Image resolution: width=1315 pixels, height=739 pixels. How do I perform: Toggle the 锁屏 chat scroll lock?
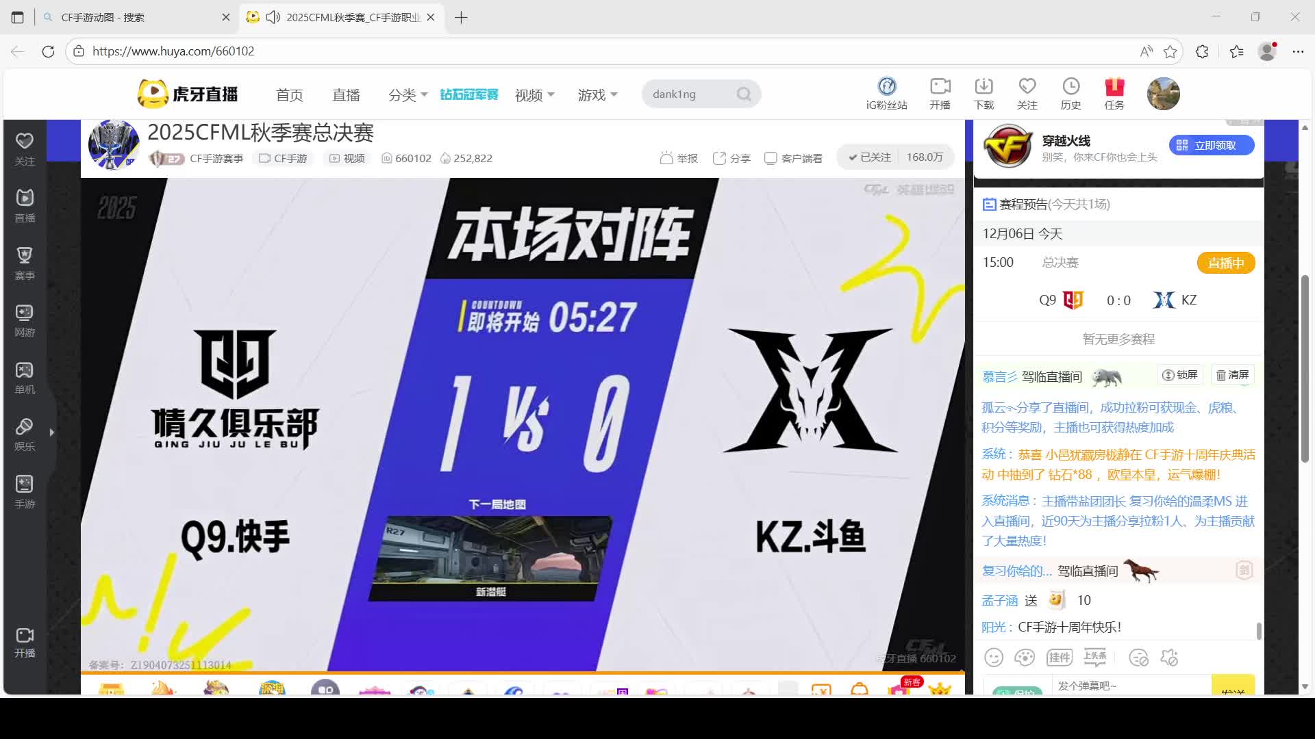point(1180,375)
